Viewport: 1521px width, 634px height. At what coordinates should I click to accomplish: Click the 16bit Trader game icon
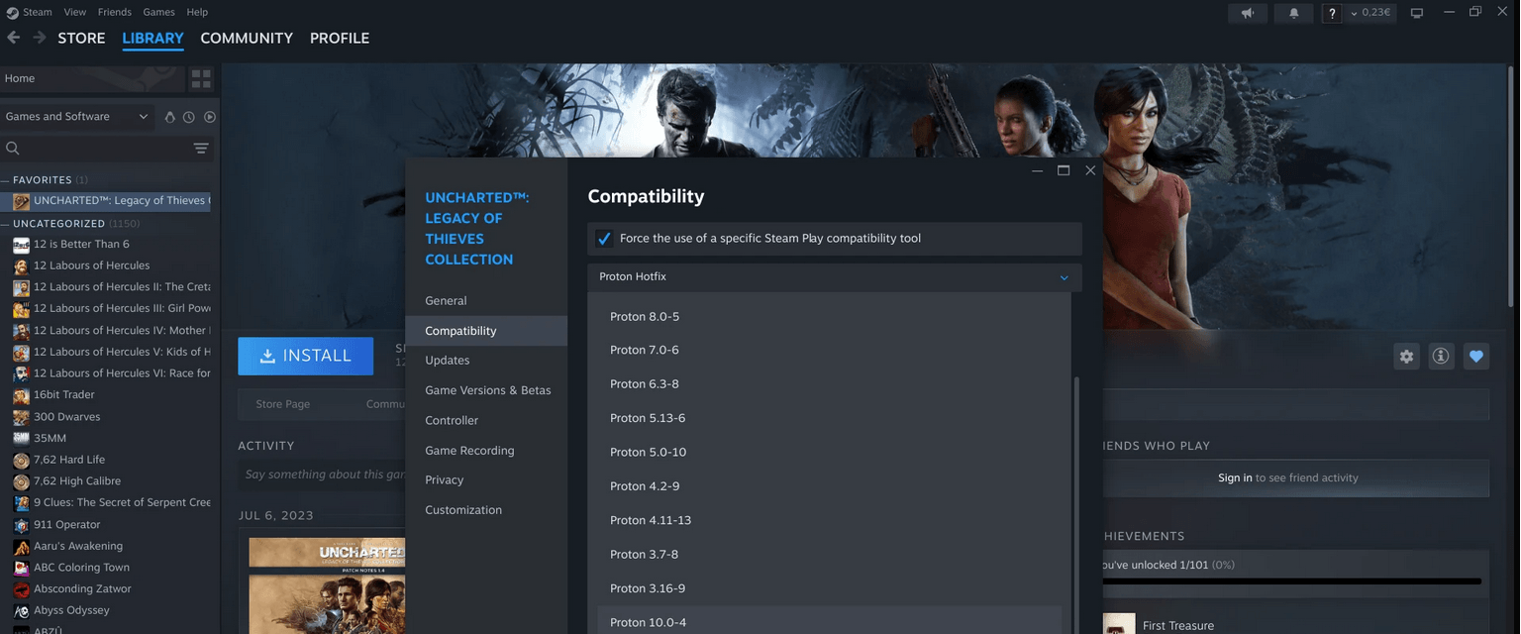point(21,395)
